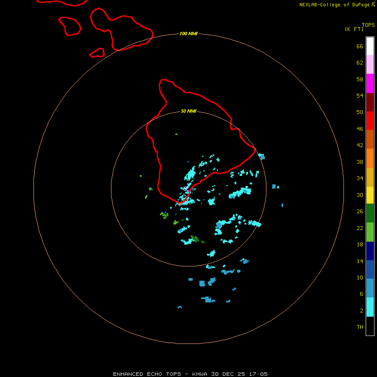Click the KHWA radar station identifier
Image resolution: width=377 pixels, height=377 pixels.
click(x=199, y=374)
